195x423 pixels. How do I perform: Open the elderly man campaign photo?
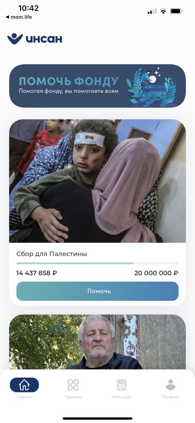tap(97, 342)
